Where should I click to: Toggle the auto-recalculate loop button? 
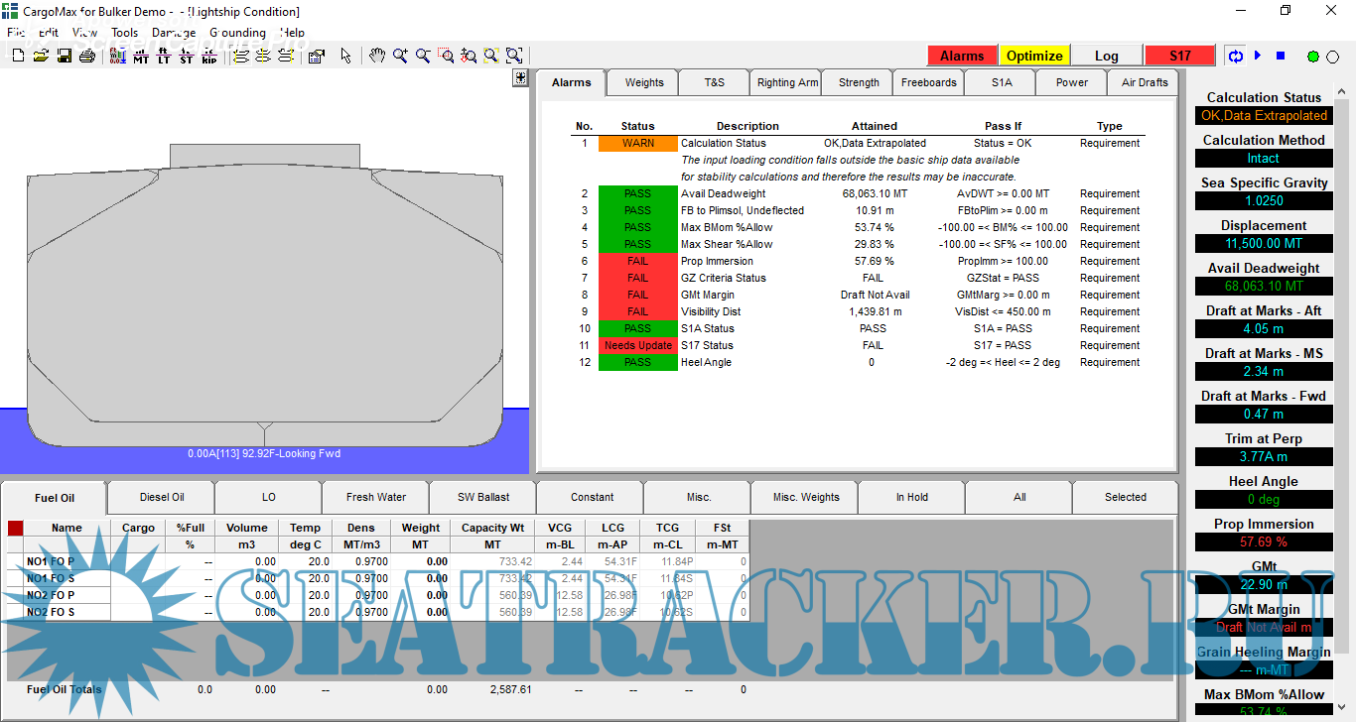pyautogui.click(x=1236, y=56)
